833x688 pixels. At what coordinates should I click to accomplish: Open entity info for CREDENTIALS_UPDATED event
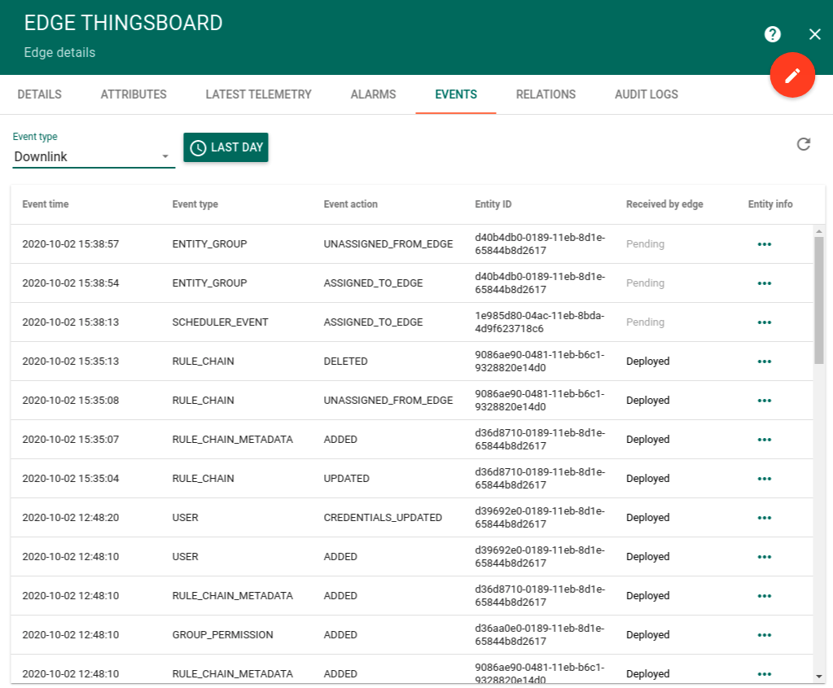(x=764, y=518)
